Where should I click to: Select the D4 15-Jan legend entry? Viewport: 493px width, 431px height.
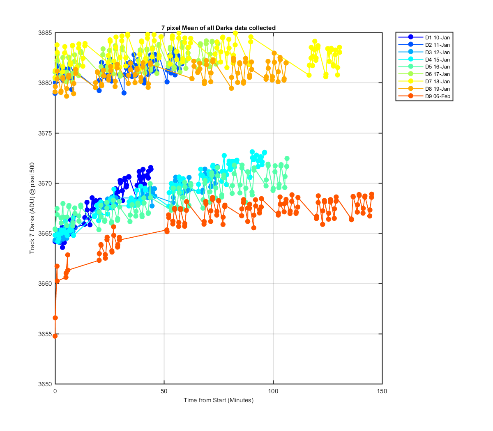[x=424, y=60]
